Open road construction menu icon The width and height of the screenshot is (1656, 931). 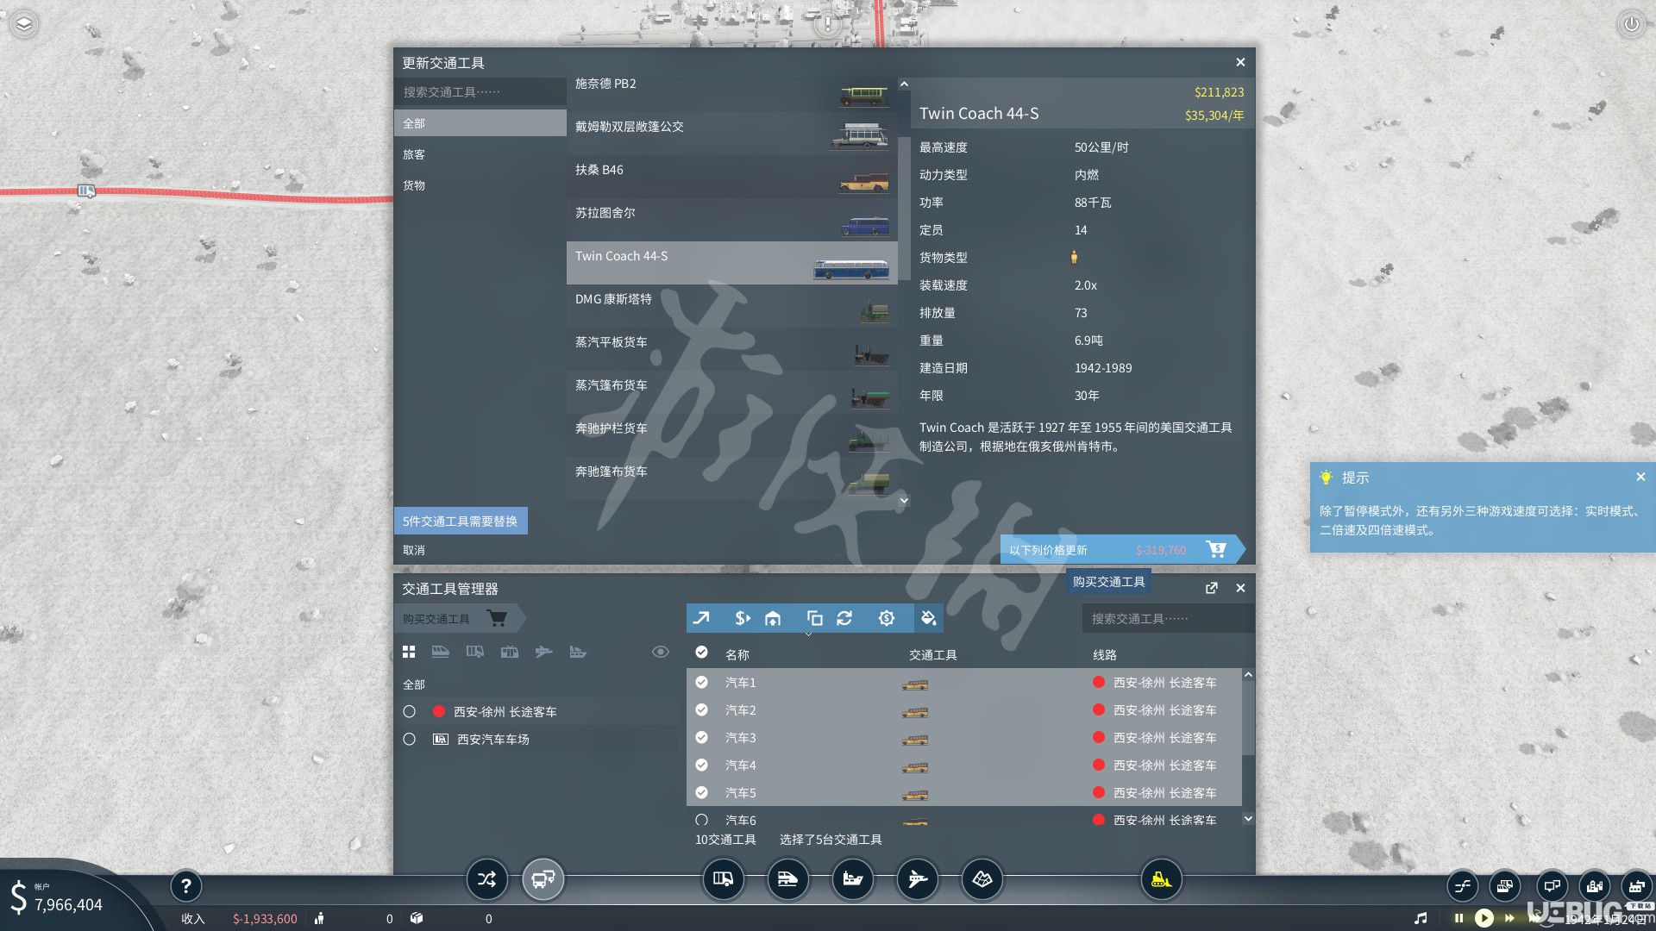click(x=723, y=879)
